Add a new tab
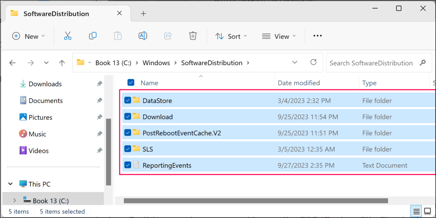This screenshot has height=218, width=436. [x=143, y=13]
